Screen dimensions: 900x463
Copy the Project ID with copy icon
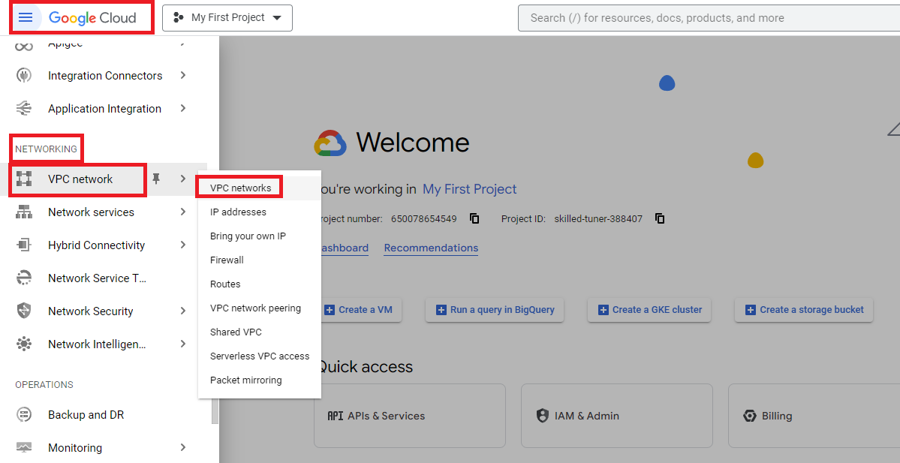[660, 218]
